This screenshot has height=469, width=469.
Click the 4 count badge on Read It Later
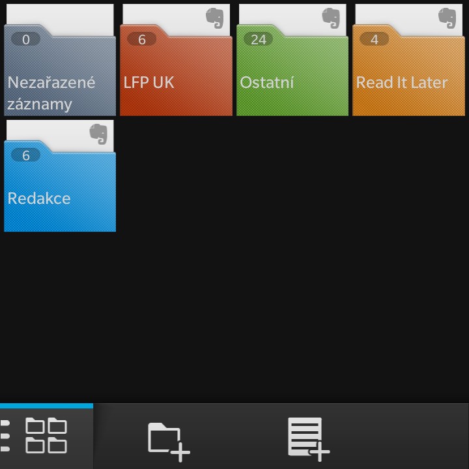374,40
